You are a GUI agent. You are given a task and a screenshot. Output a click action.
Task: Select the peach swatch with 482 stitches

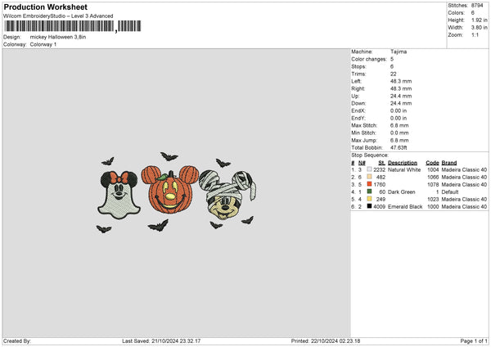(x=370, y=177)
